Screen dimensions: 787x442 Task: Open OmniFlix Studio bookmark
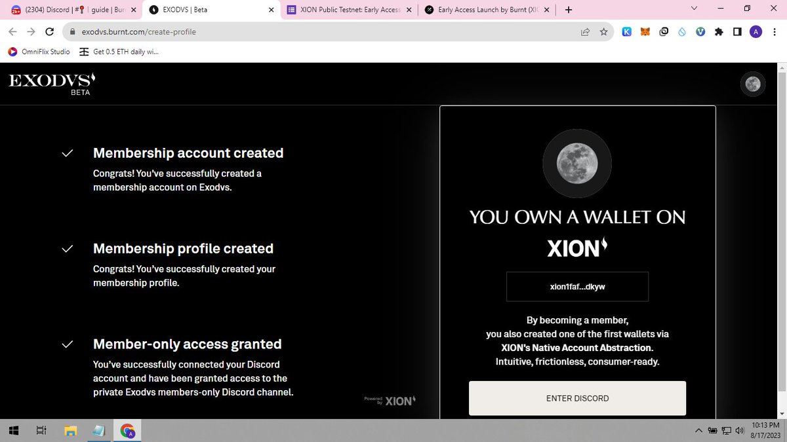pyautogui.click(x=39, y=52)
